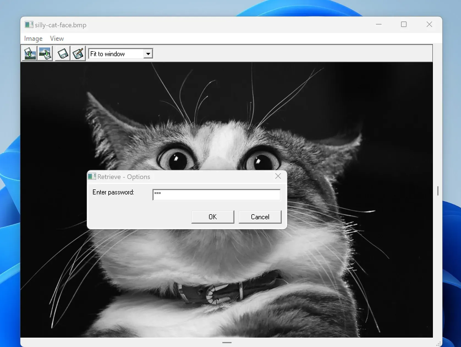
Task: Click the silly-cat-face.bmp window title icon
Action: point(29,25)
